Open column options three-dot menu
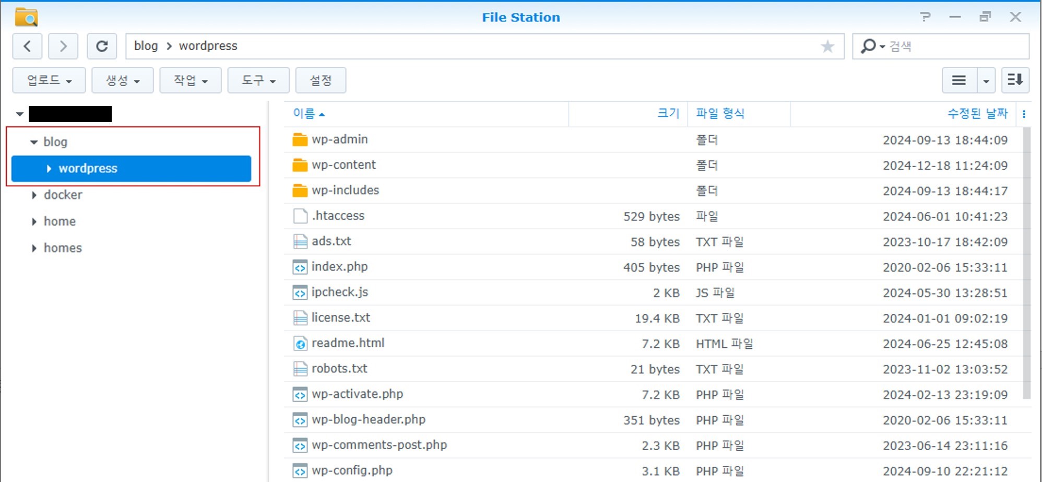This screenshot has height=482, width=1042. [1024, 114]
